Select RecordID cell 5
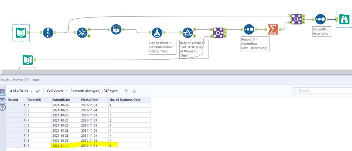This screenshot has height=151, width=352. pyautogui.click(x=39, y=125)
